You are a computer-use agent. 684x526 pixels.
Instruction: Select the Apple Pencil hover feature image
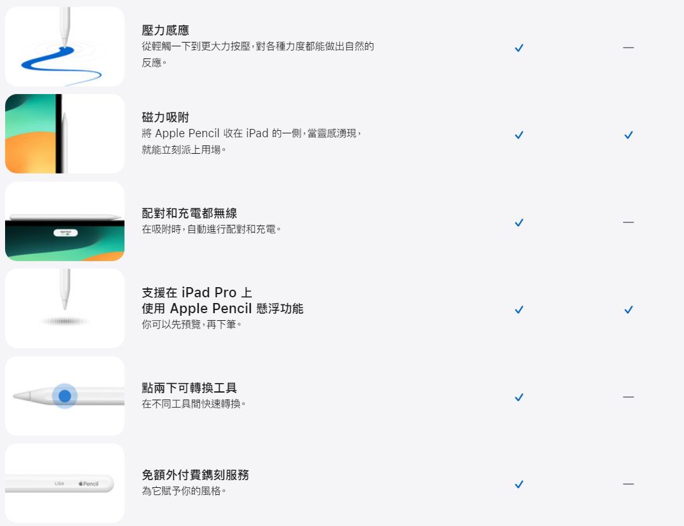(65, 308)
